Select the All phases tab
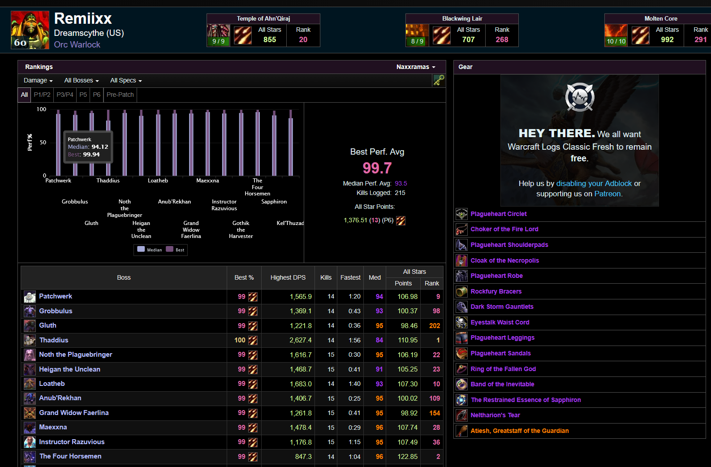This screenshot has height=467, width=711. pyautogui.click(x=24, y=95)
